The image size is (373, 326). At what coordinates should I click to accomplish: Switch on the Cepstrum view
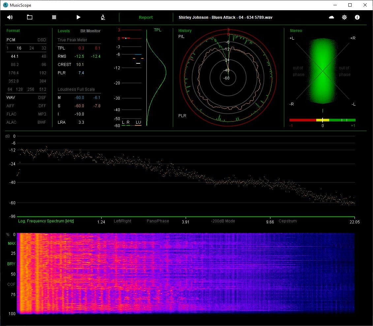[288, 221]
